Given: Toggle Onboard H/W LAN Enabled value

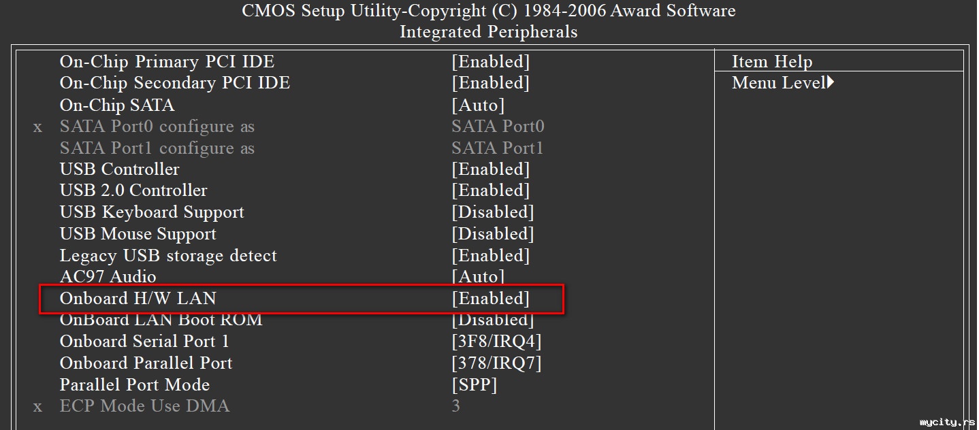Looking at the screenshot, I should 490,299.
